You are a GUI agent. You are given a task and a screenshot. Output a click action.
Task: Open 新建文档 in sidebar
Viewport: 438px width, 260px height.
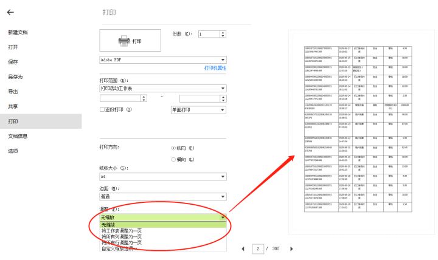click(18, 32)
